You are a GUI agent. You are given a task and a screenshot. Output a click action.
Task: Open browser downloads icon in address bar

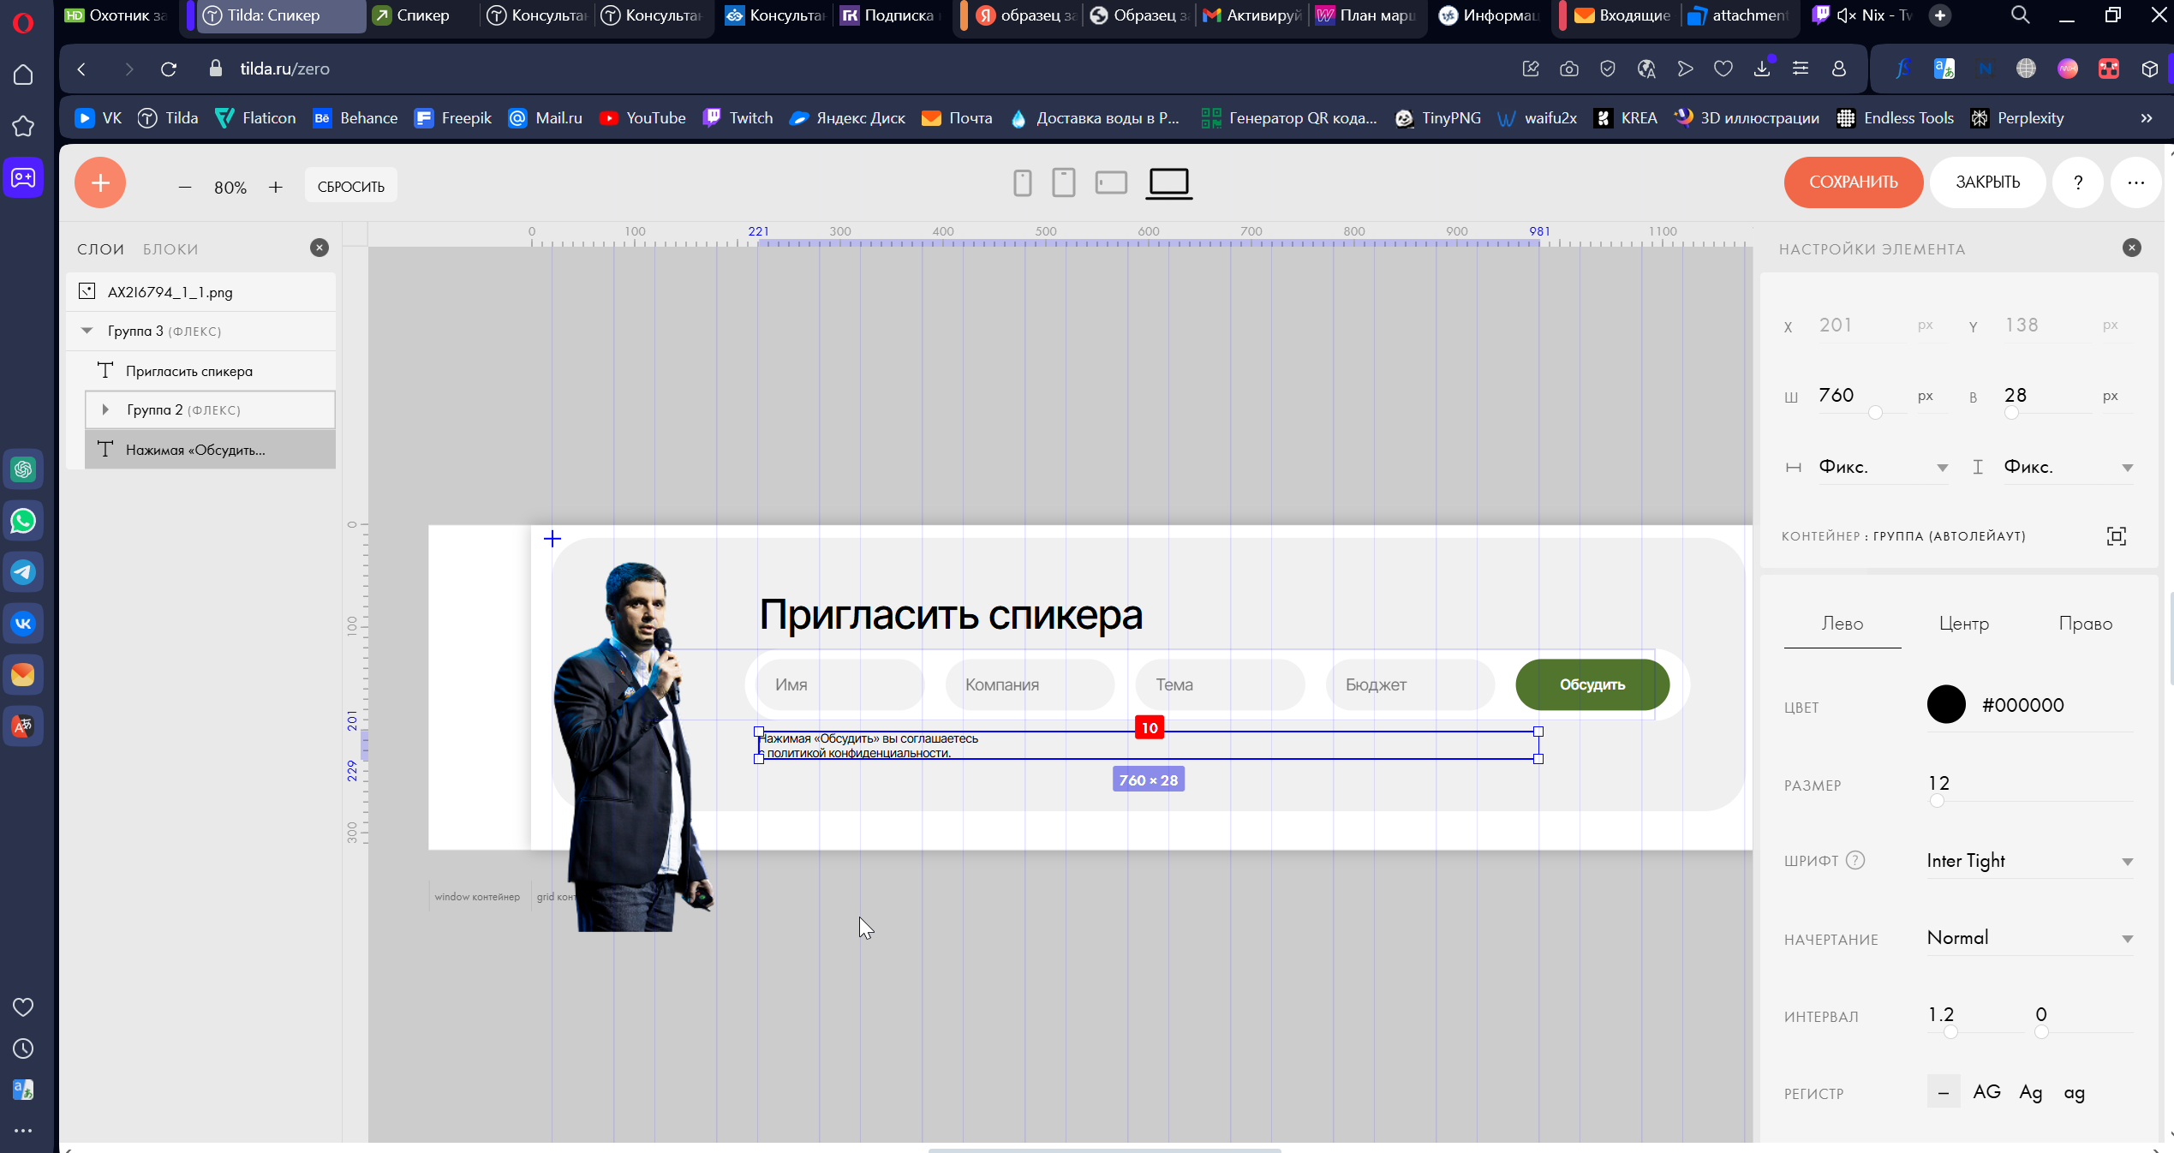pos(1762,69)
